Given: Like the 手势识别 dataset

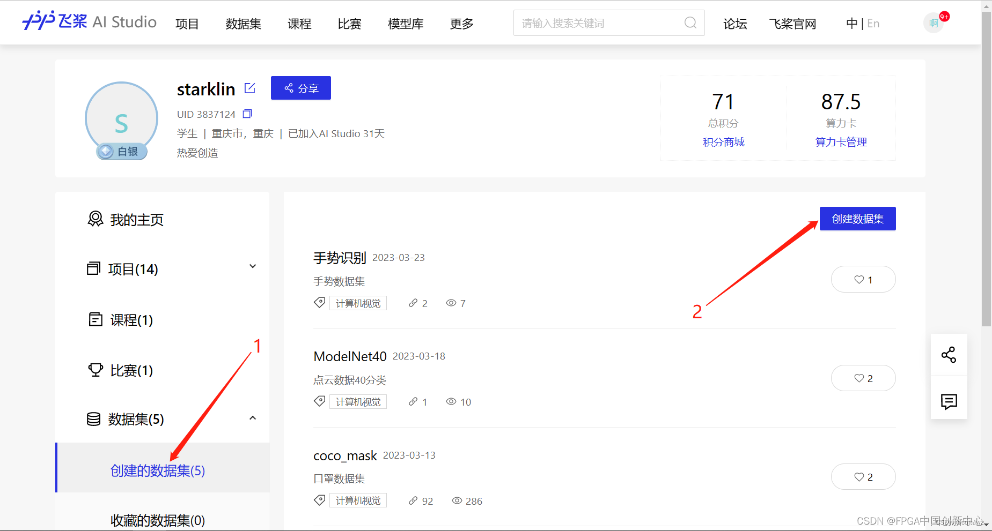Looking at the screenshot, I should point(863,279).
